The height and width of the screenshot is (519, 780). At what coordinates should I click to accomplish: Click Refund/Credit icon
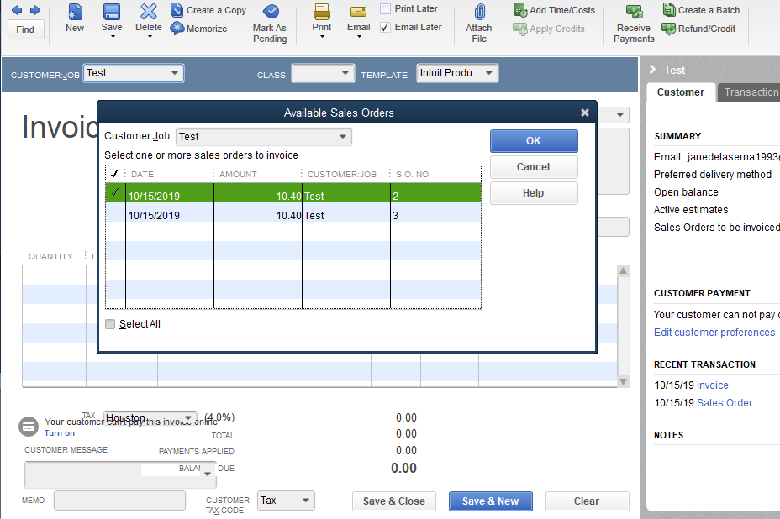click(x=669, y=29)
